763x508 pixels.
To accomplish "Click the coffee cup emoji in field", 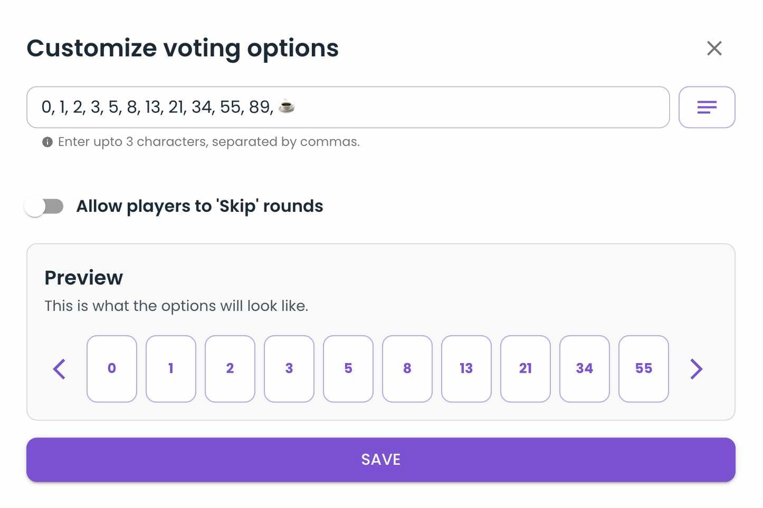I will click(x=287, y=106).
